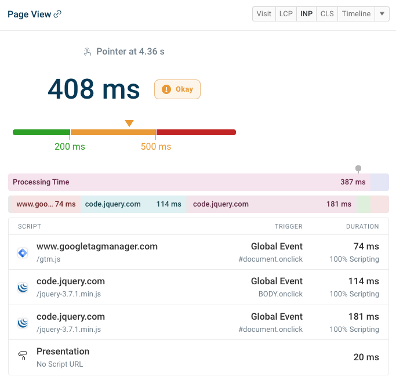The image size is (396, 380).
Task: Open the Timeline tab
Action: pyautogui.click(x=357, y=14)
